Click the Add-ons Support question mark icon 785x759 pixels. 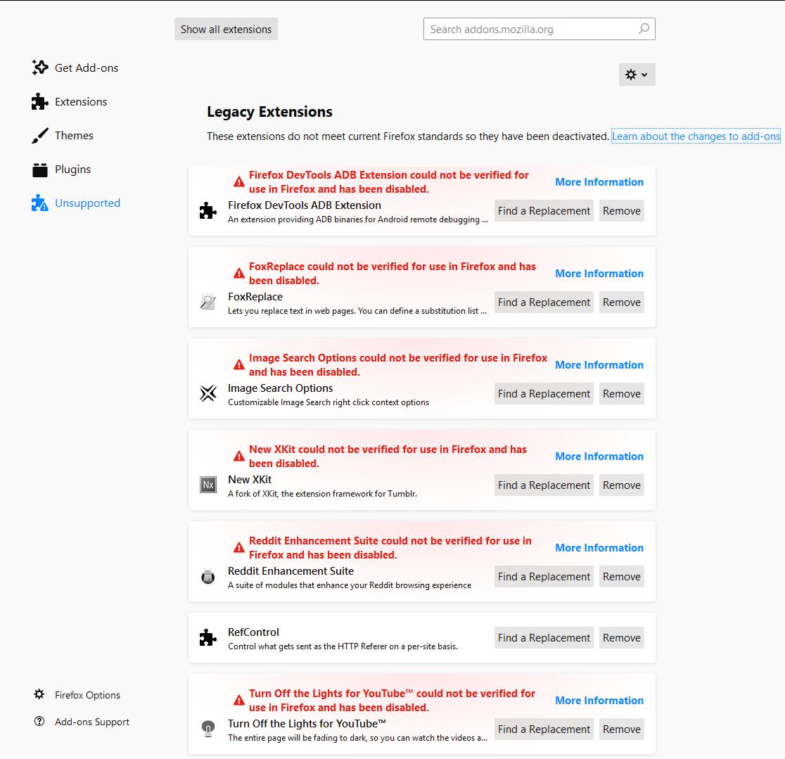pos(39,722)
